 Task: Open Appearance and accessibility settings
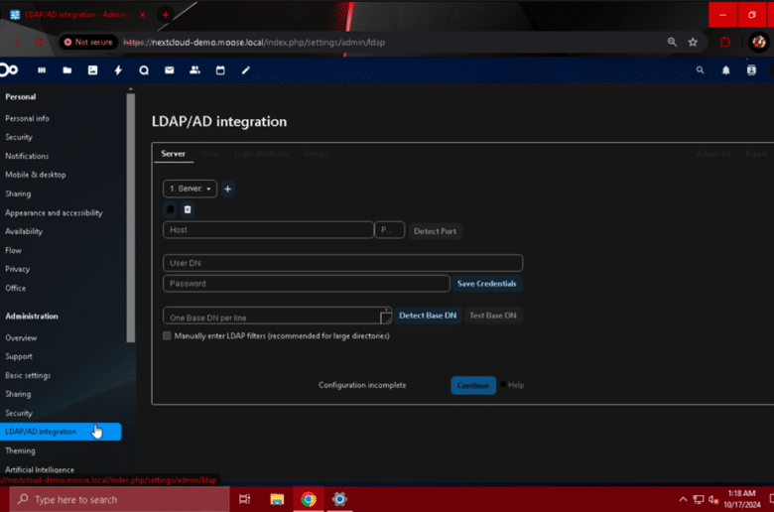pos(54,212)
